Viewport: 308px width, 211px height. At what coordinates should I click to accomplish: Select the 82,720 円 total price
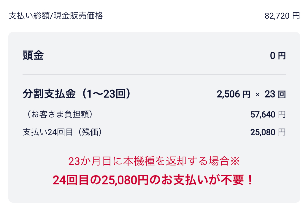pyautogui.click(x=282, y=16)
